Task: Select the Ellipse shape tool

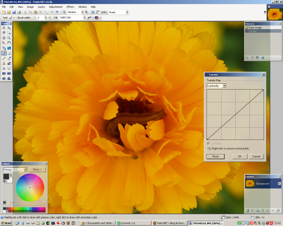Action: click(x=4, y=79)
